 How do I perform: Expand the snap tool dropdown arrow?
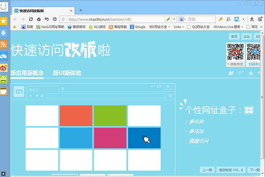click(x=244, y=19)
